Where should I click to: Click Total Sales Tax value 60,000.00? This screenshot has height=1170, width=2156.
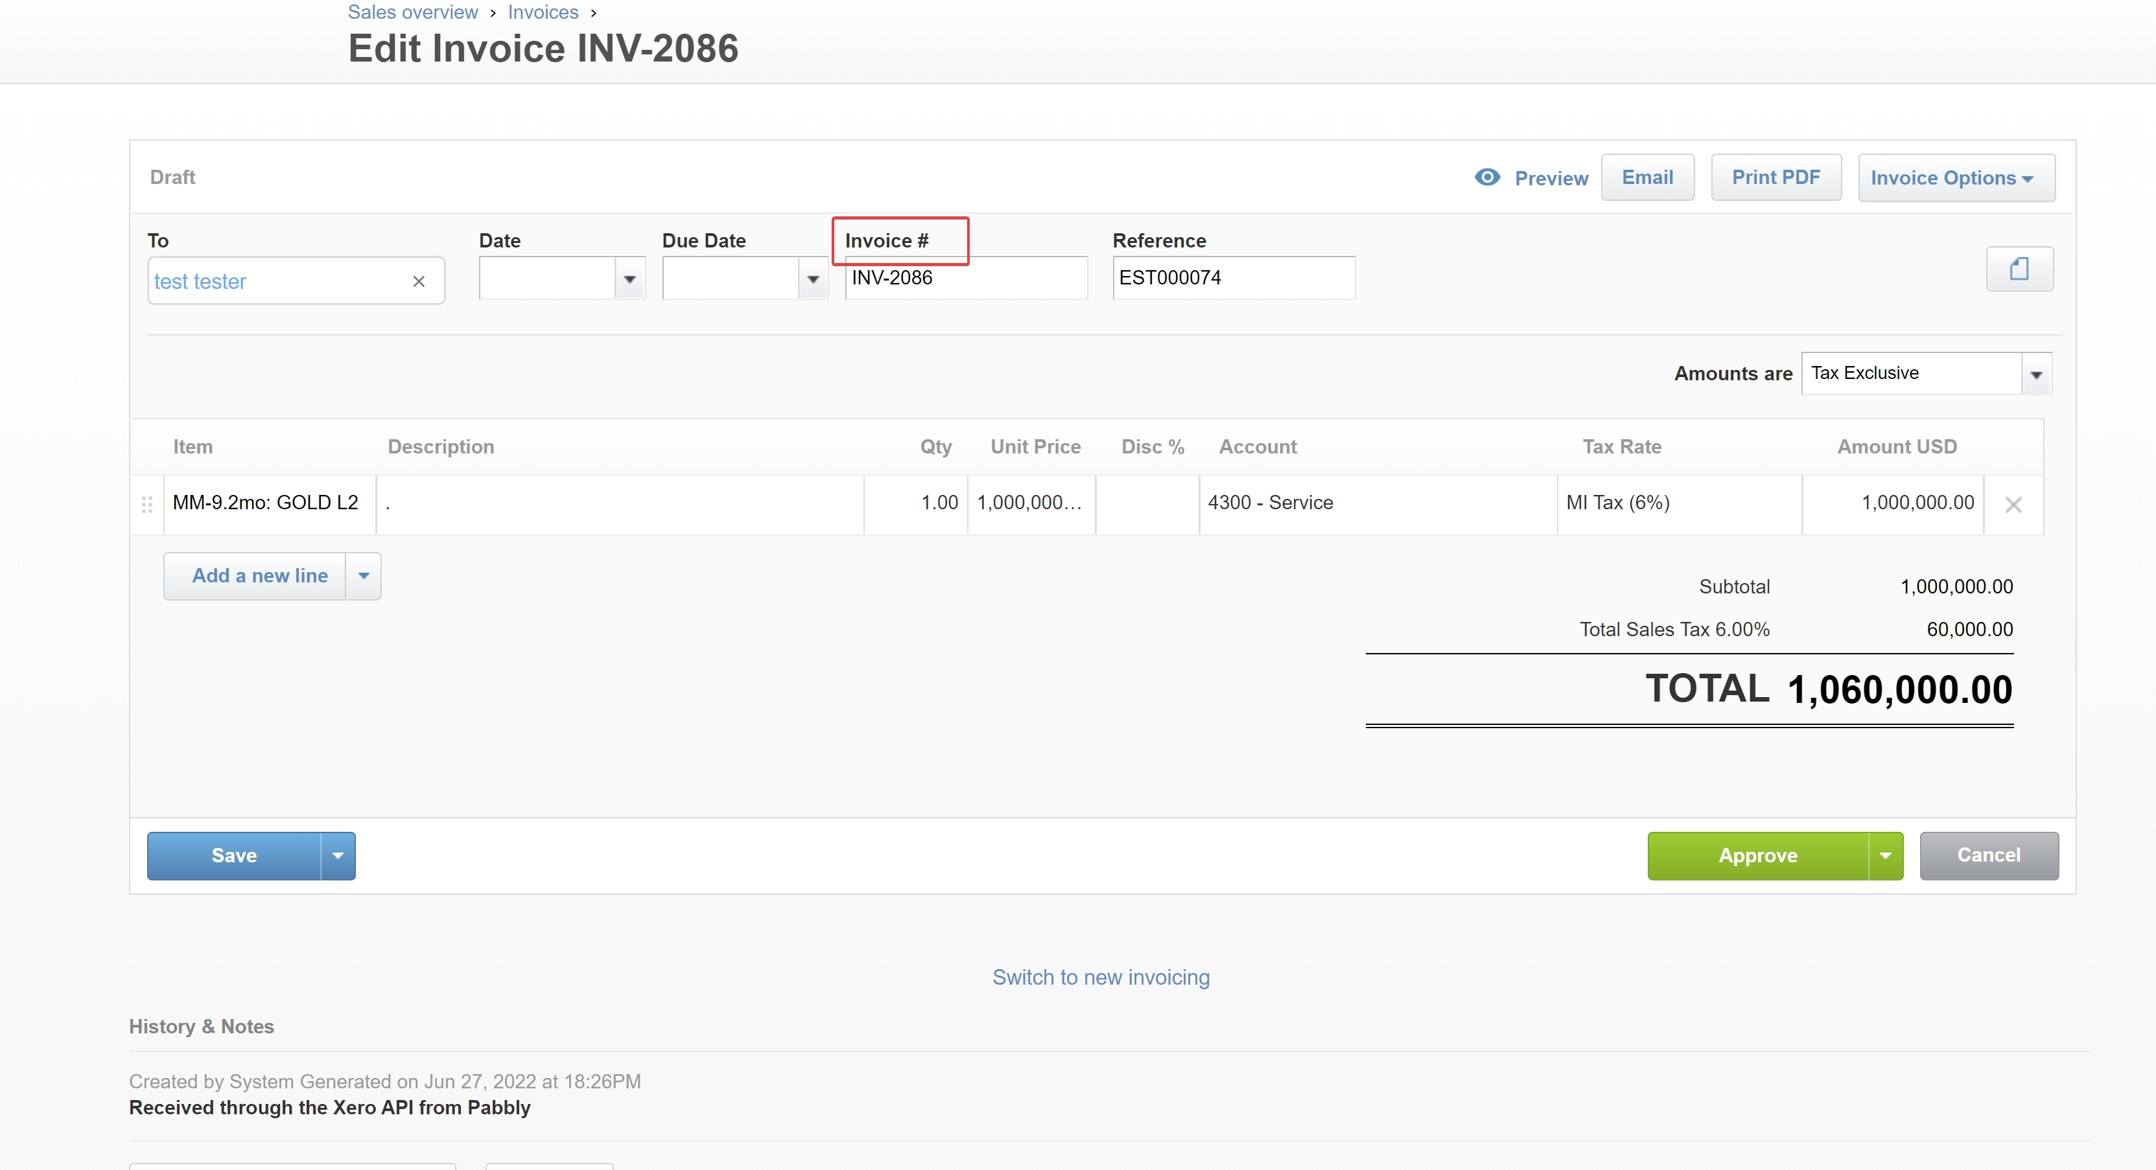[1969, 630]
